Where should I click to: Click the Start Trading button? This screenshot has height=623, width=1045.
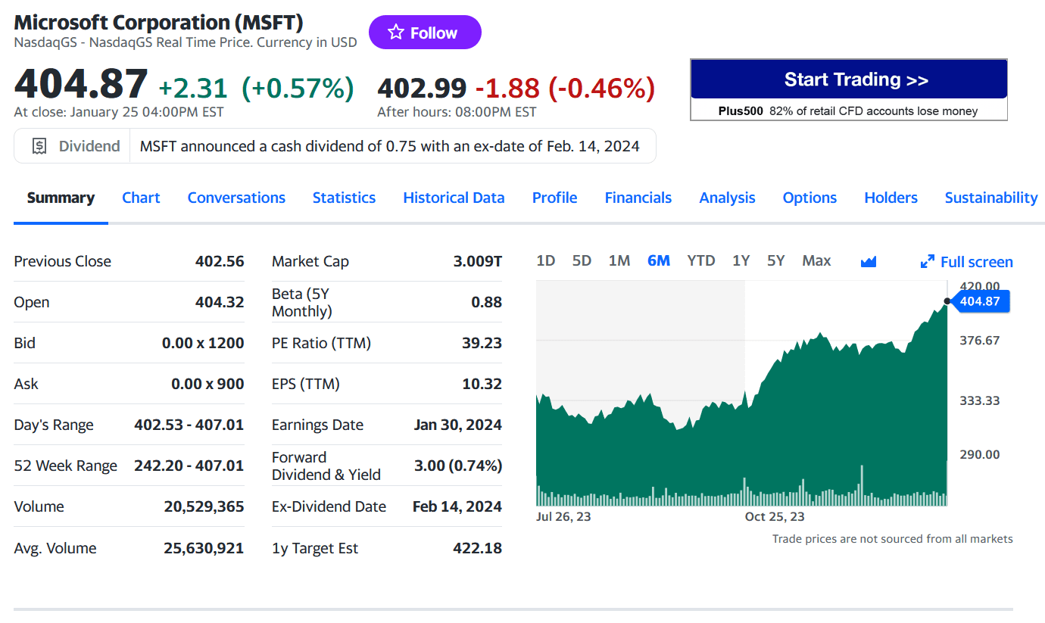[848, 79]
